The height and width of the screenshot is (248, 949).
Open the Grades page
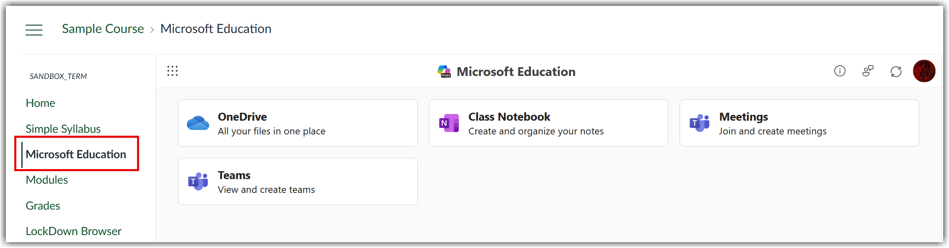(x=43, y=205)
